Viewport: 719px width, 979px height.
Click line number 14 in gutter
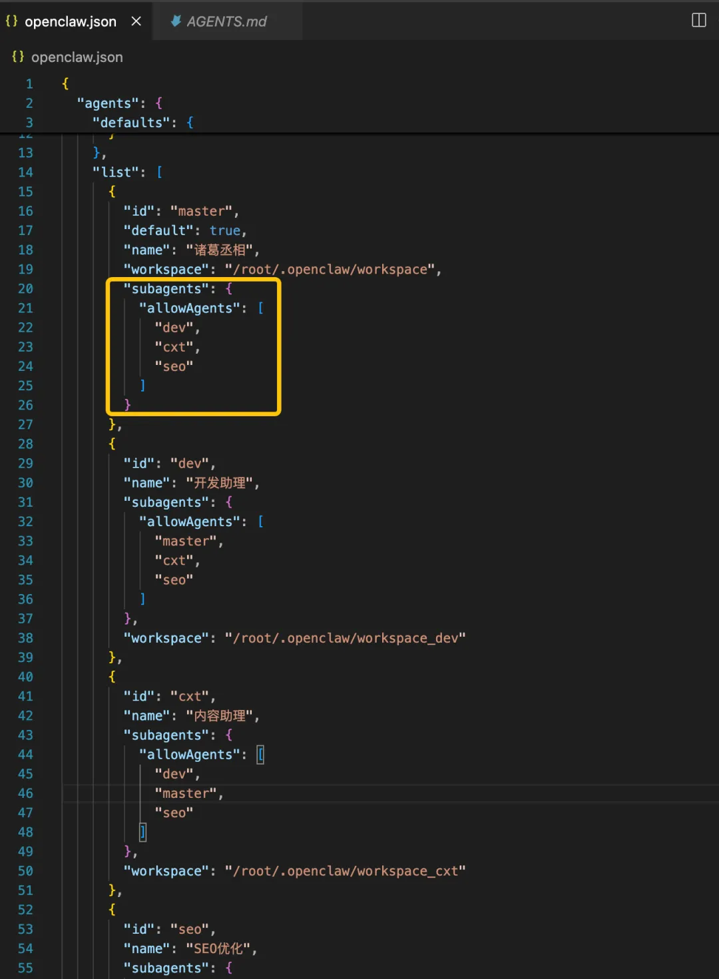pos(25,172)
